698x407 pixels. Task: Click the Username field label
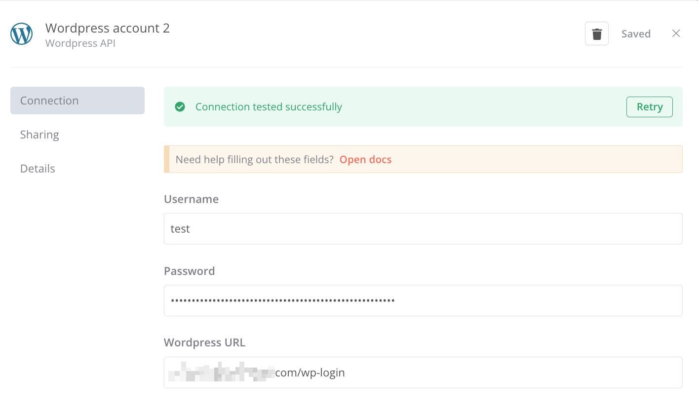pyautogui.click(x=191, y=199)
